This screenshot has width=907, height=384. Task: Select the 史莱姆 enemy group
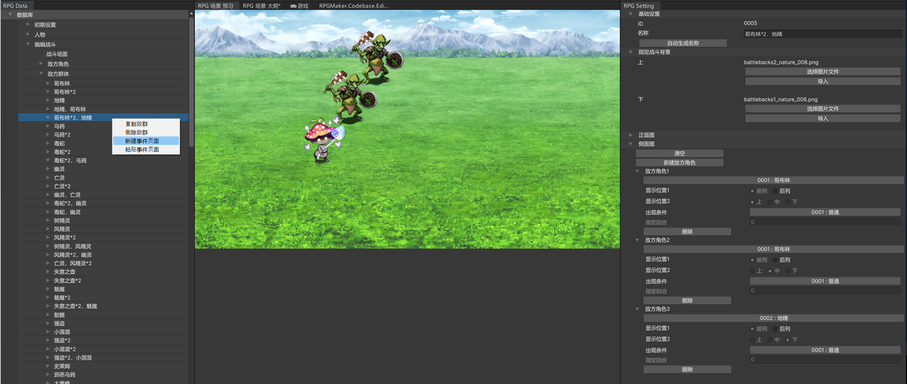(x=62, y=366)
